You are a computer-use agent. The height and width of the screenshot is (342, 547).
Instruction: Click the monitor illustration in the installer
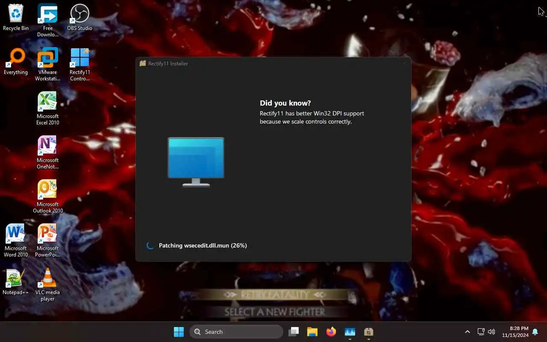(x=196, y=162)
